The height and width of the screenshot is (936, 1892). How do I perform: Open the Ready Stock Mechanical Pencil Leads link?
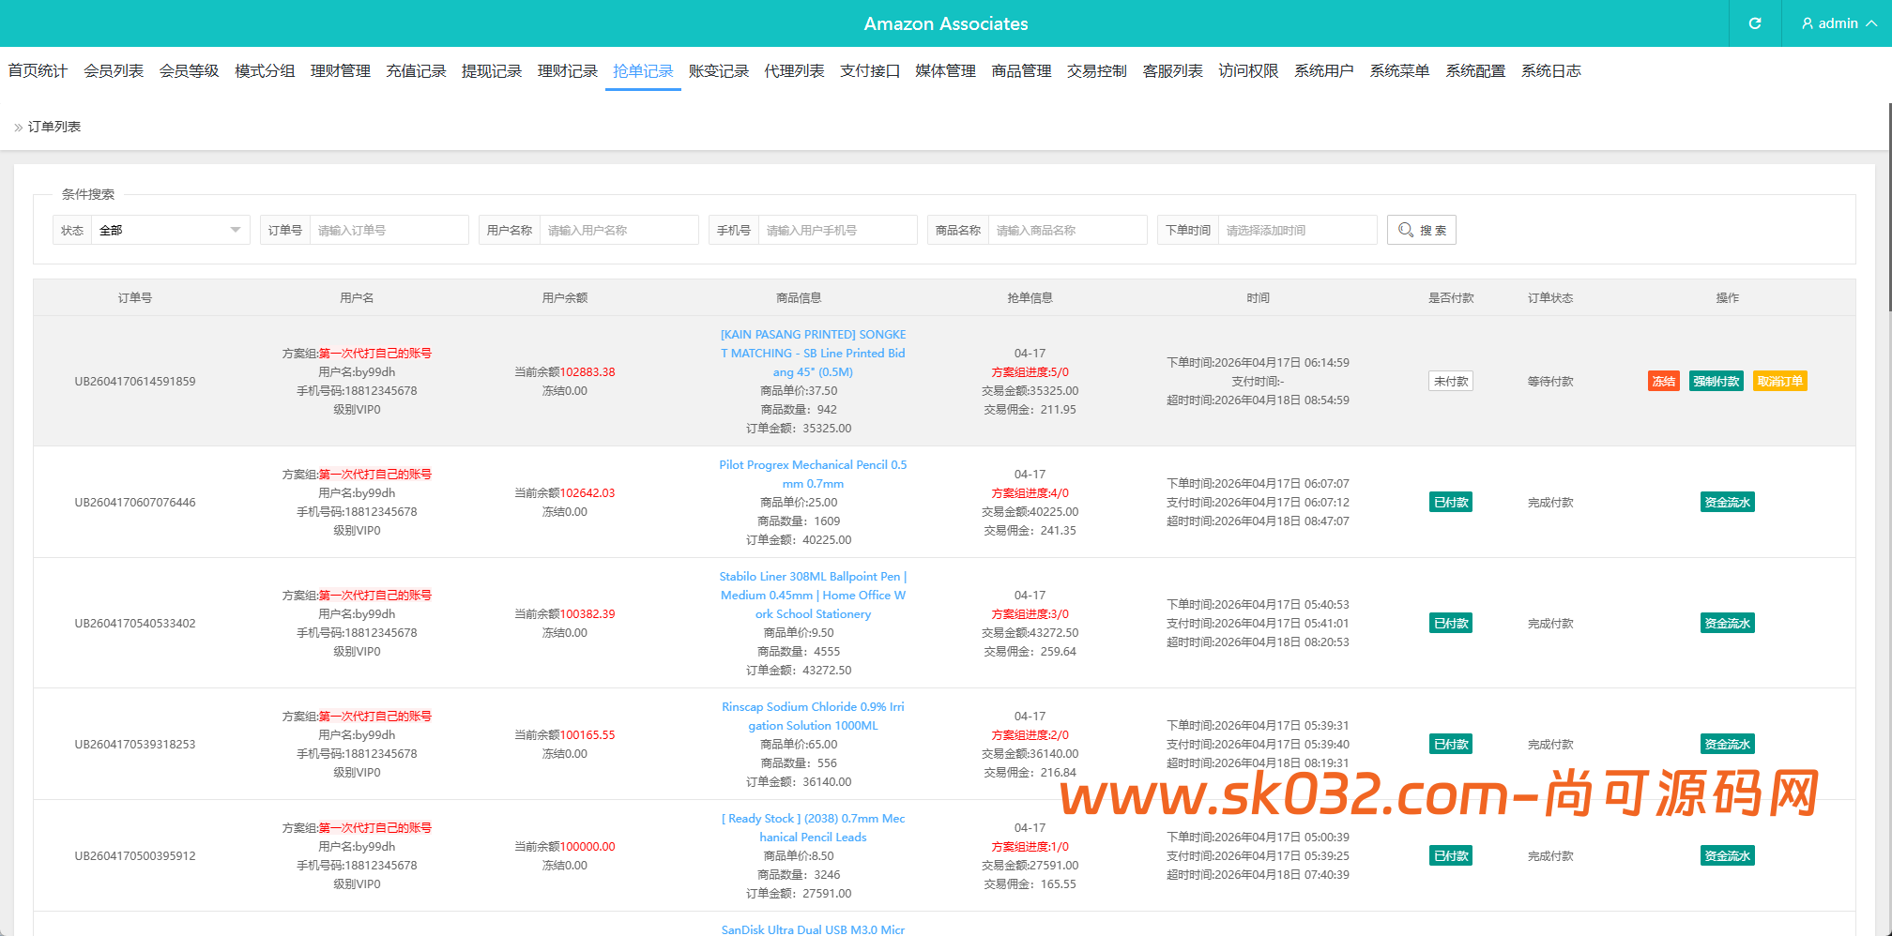pos(813,827)
